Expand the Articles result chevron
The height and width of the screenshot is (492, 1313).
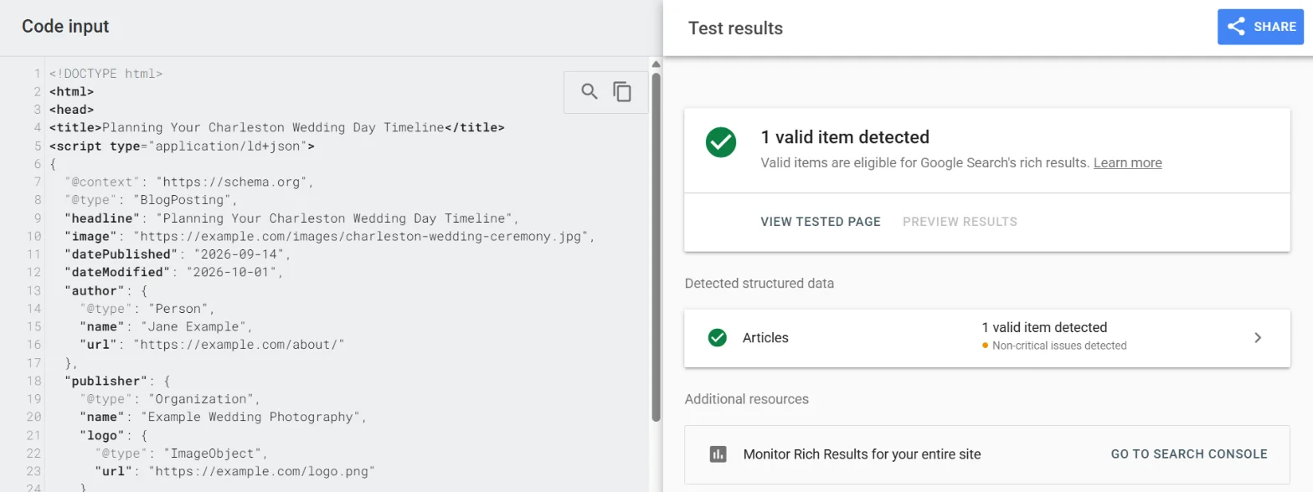click(x=1258, y=338)
